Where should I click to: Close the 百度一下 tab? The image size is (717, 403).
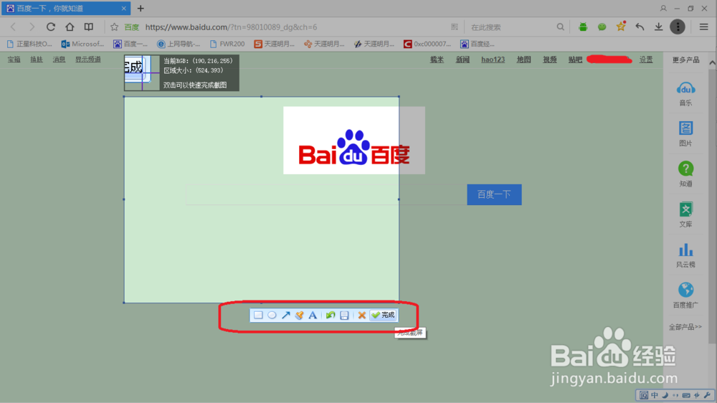tap(123, 8)
